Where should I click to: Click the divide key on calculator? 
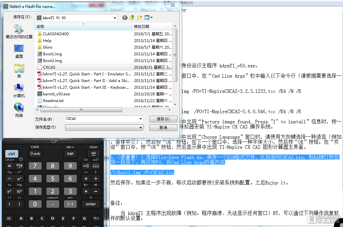(x=96, y=178)
